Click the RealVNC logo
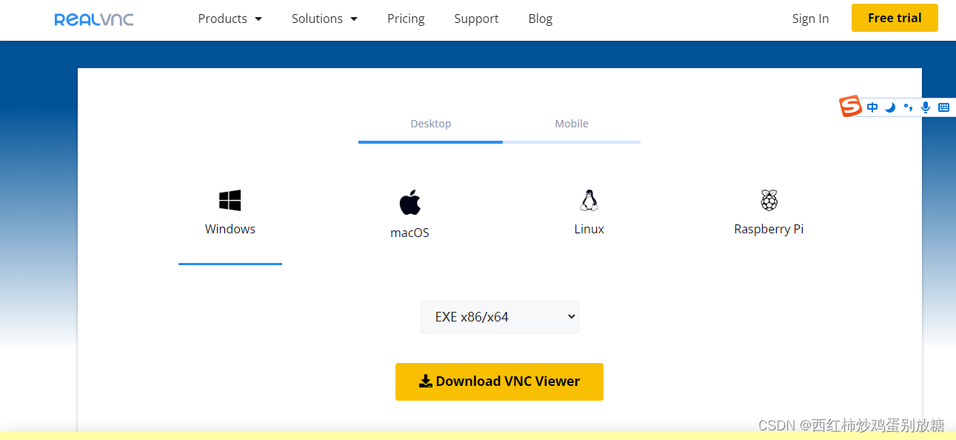956x440 pixels. pyautogui.click(x=94, y=19)
